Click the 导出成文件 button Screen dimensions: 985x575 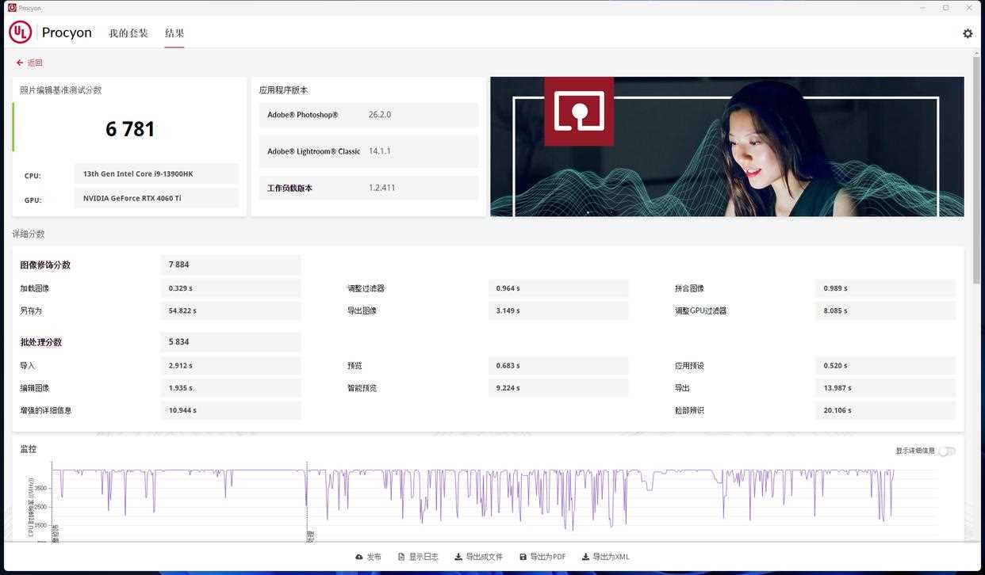(x=479, y=557)
